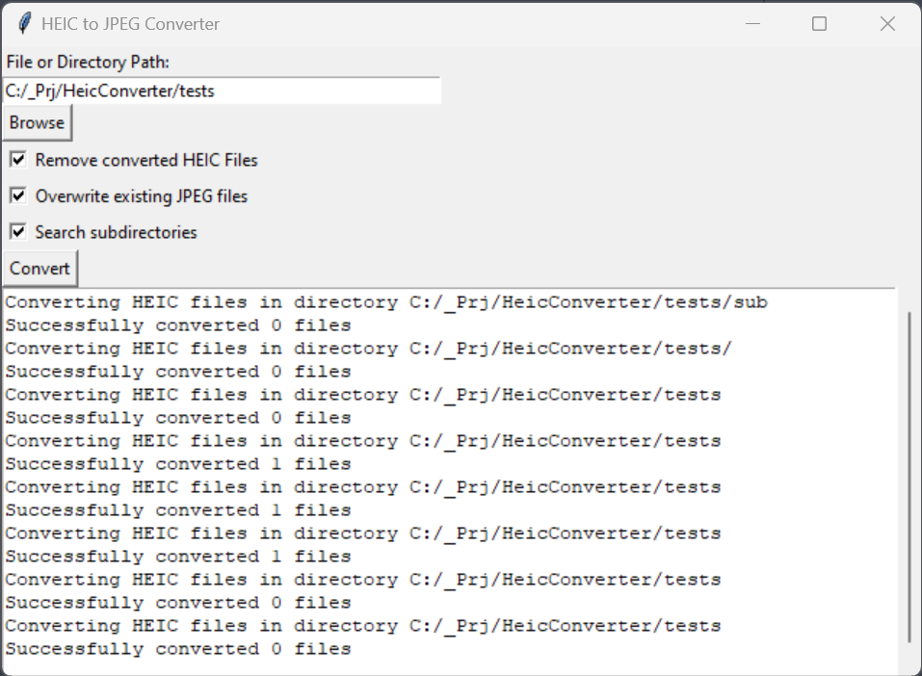Click the feather app icon in title bar
This screenshot has width=922, height=676.
24,23
